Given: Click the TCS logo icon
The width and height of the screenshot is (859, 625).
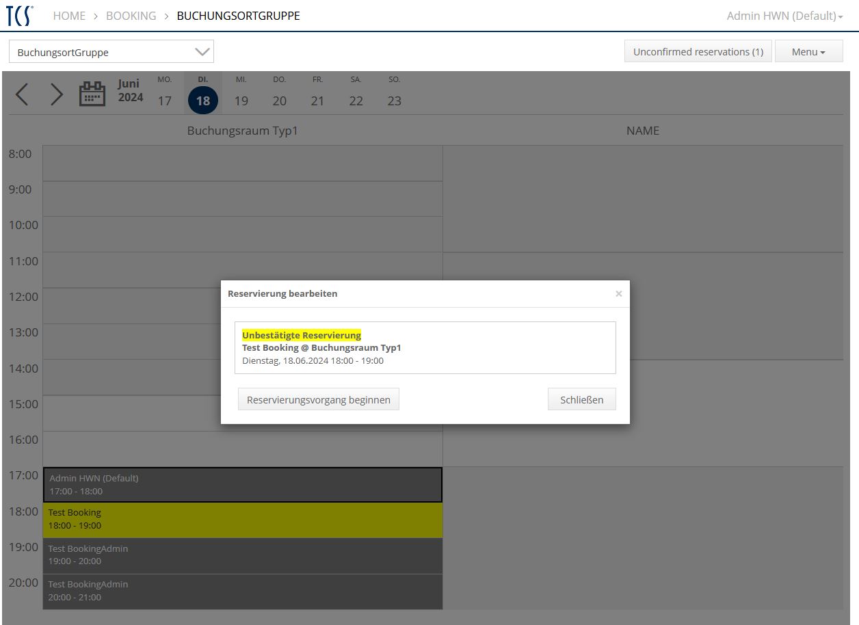Looking at the screenshot, I should [19, 16].
